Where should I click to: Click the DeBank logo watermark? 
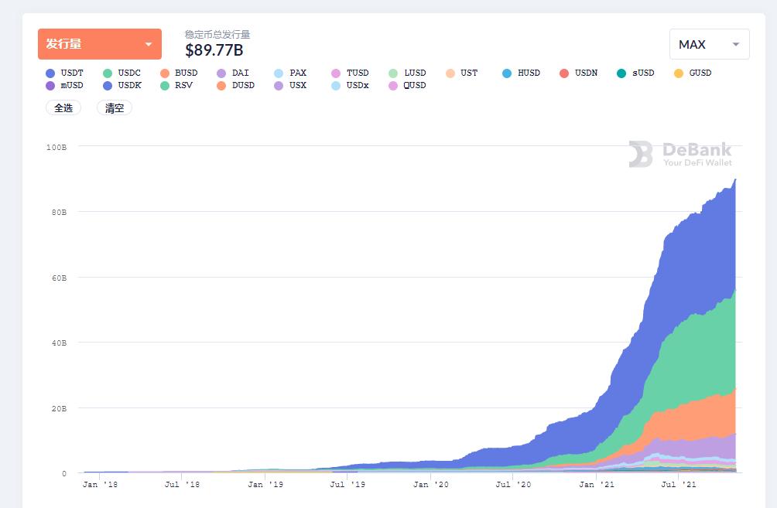coord(679,154)
